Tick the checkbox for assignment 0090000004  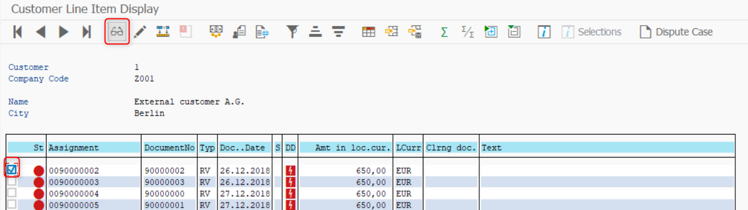pyautogui.click(x=12, y=193)
